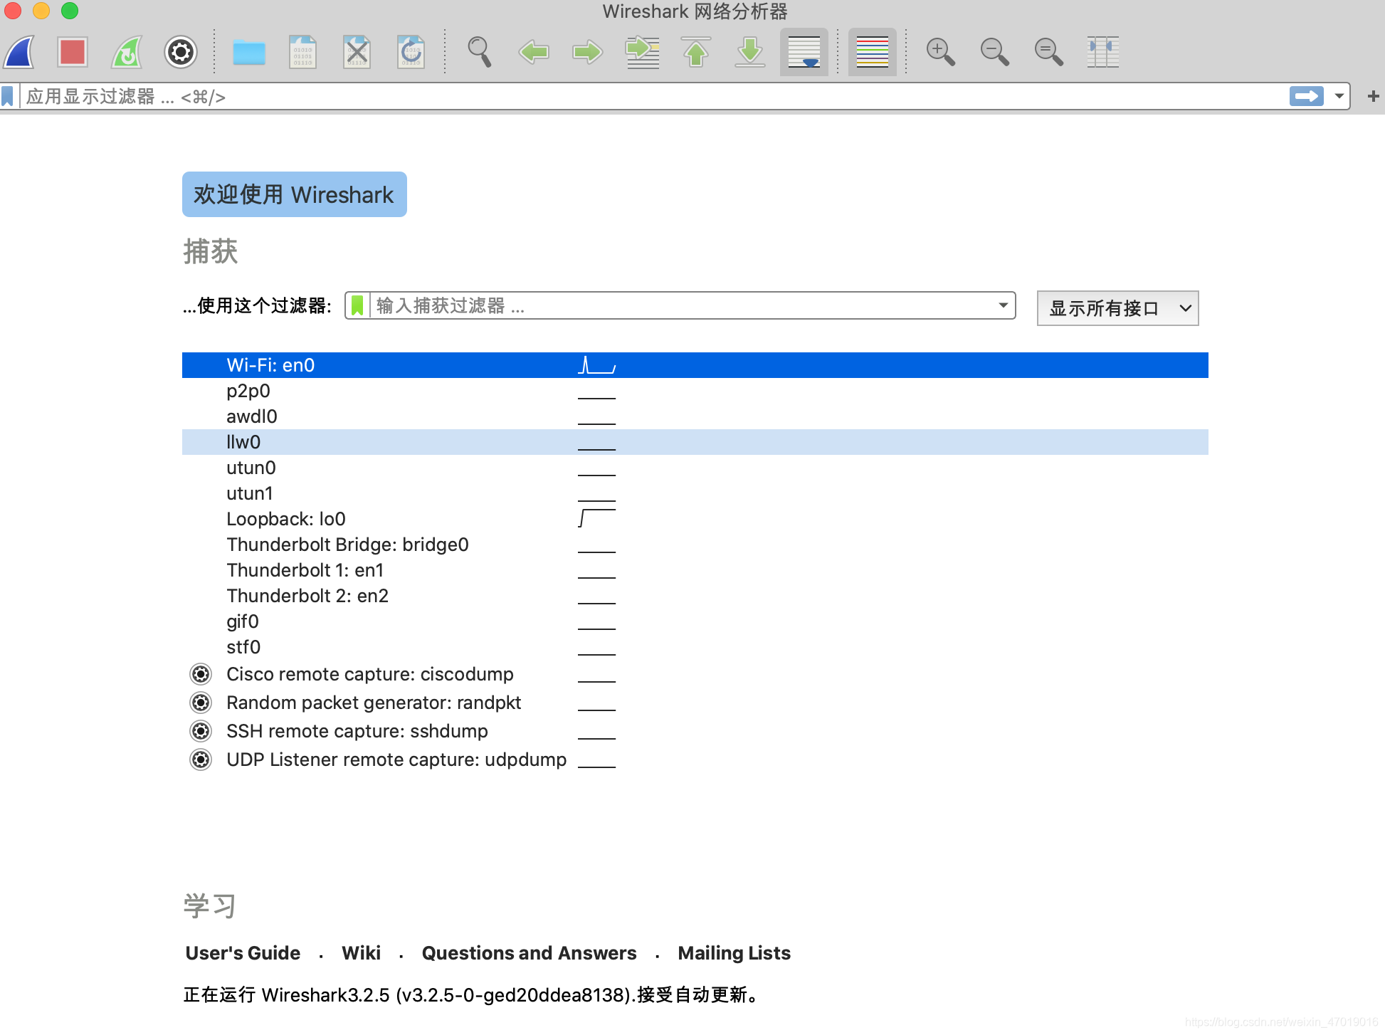Click the back navigation arrow icon
The width and height of the screenshot is (1385, 1035).
point(532,52)
